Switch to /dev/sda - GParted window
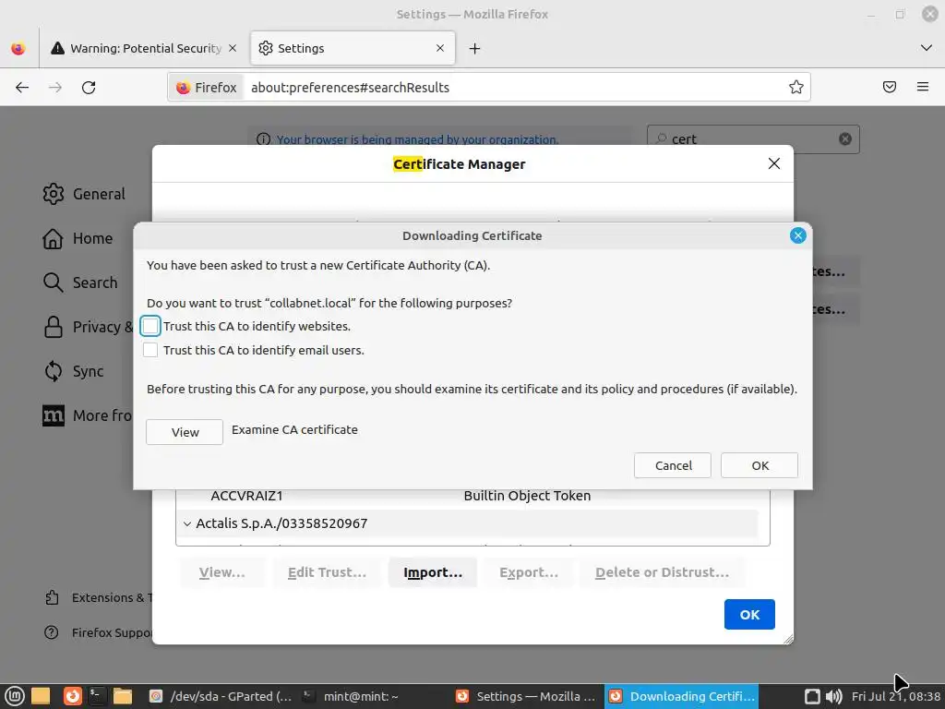Screen dimensions: 945x709 point(221,696)
